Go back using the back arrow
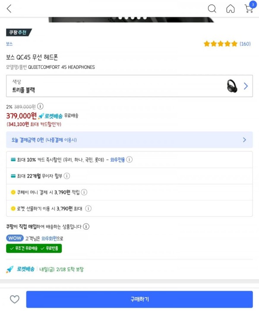 click(9, 9)
